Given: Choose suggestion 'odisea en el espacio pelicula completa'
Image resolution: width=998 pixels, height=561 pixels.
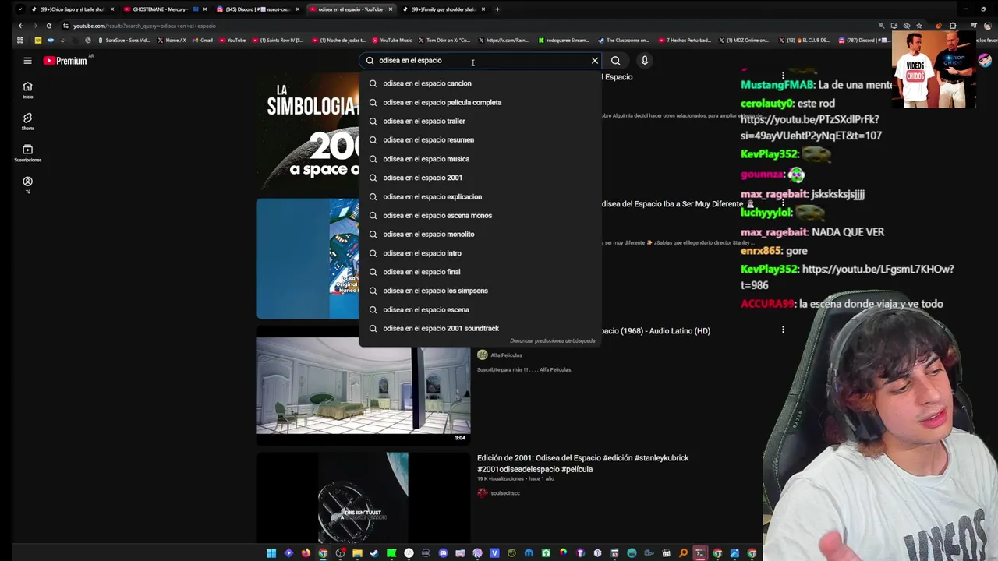Looking at the screenshot, I should pyautogui.click(x=480, y=102).
